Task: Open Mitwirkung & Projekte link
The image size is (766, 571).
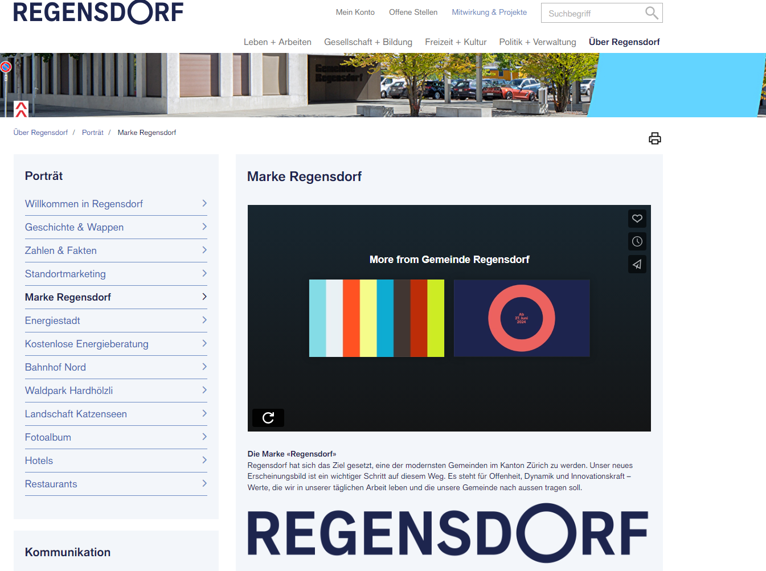Action: coord(489,12)
